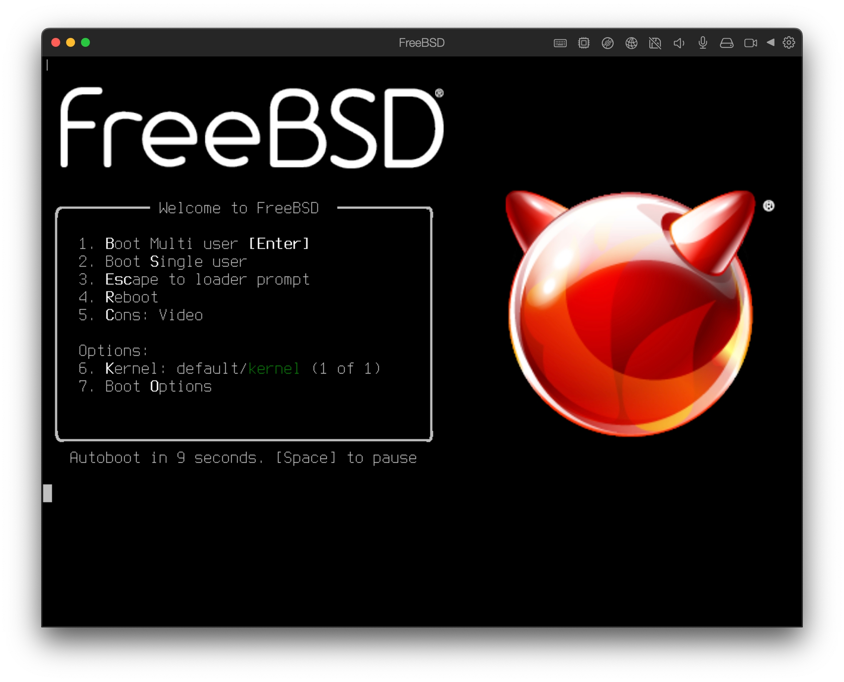
Task: Click the video camera icon
Action: click(750, 43)
